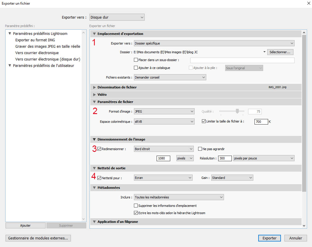This screenshot has height=247, width=312.
Task: Open the Format d'image JPEG dropdown
Action: [164, 111]
